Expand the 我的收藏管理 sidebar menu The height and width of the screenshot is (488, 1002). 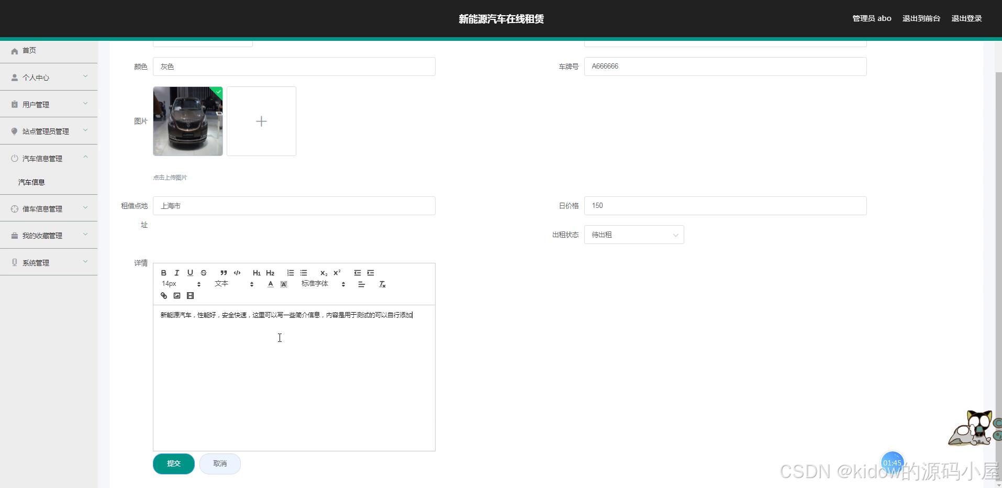click(x=49, y=236)
